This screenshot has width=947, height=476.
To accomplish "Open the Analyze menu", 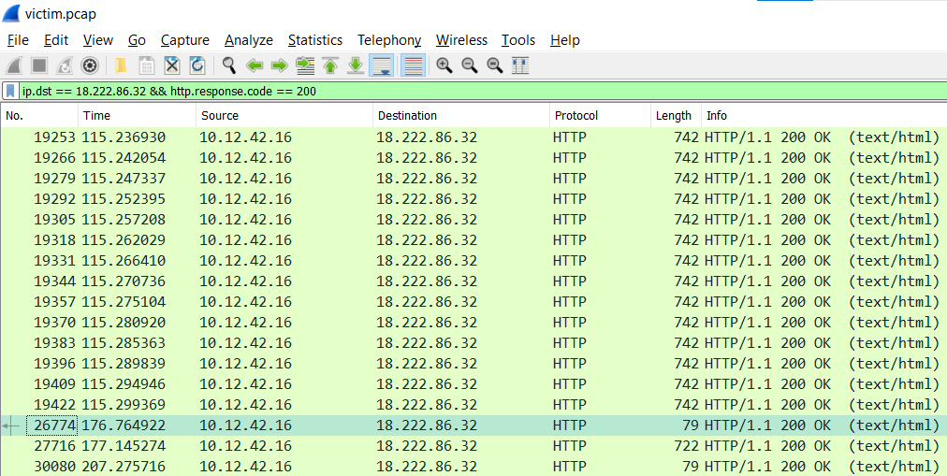I will 249,40.
